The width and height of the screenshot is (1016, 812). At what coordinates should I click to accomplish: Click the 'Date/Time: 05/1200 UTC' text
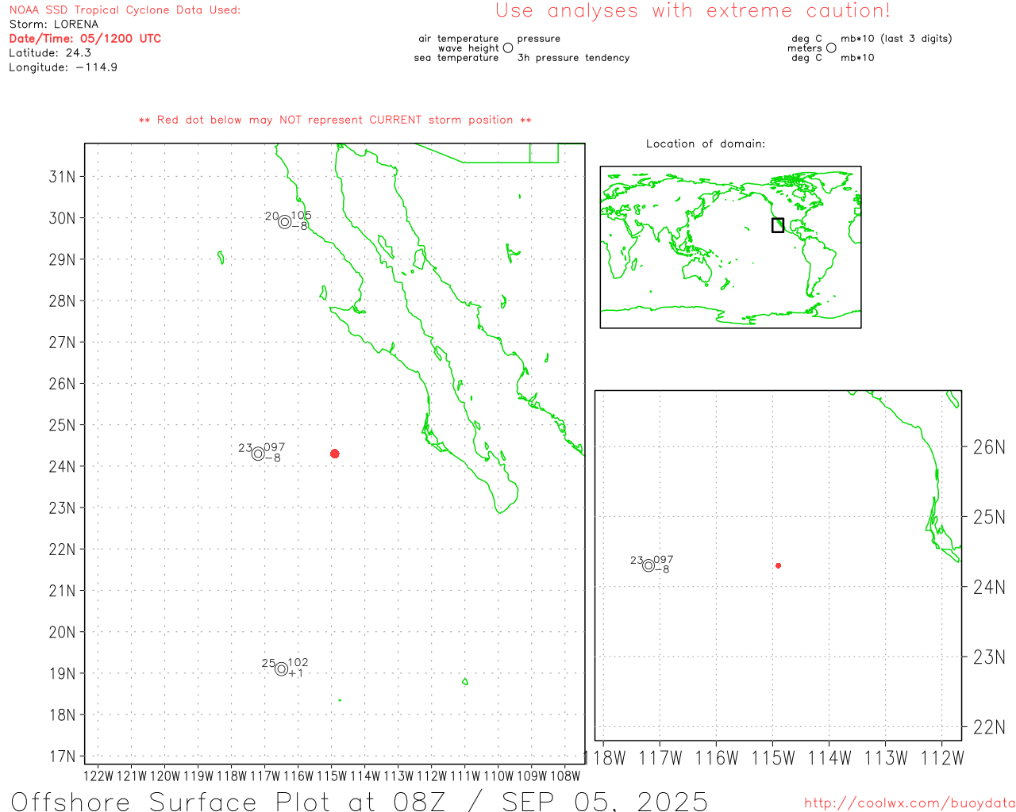point(85,38)
